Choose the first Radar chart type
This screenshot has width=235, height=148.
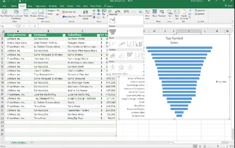(113, 67)
